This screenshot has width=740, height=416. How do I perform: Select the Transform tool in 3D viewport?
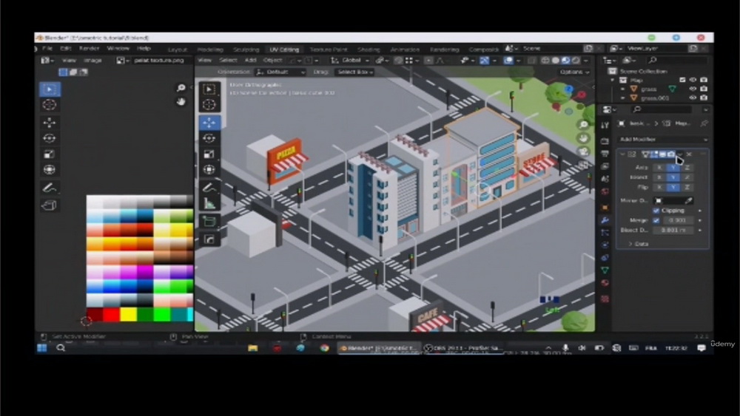(209, 170)
